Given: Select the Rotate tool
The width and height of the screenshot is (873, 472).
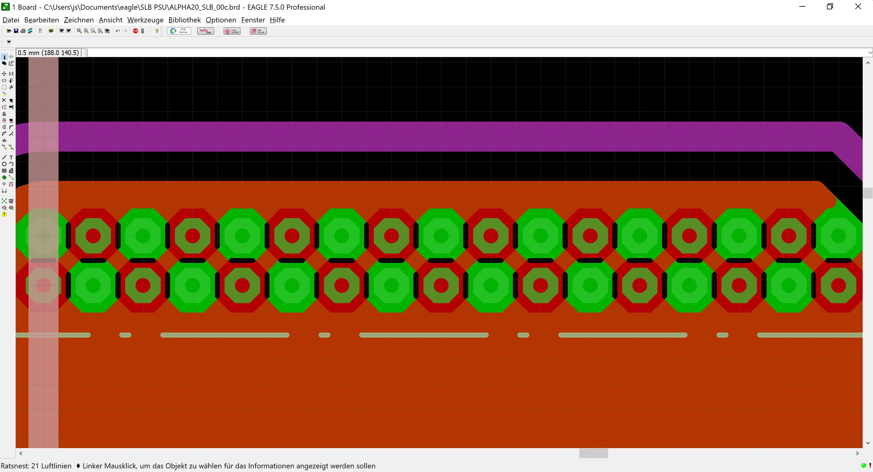Looking at the screenshot, I should pyautogui.click(x=11, y=80).
